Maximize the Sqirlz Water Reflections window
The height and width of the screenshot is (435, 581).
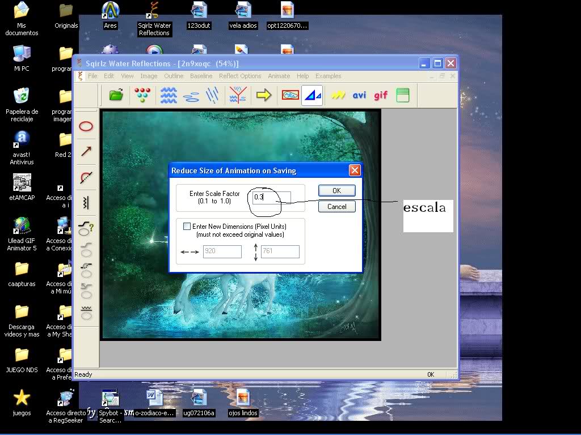pyautogui.click(x=437, y=63)
